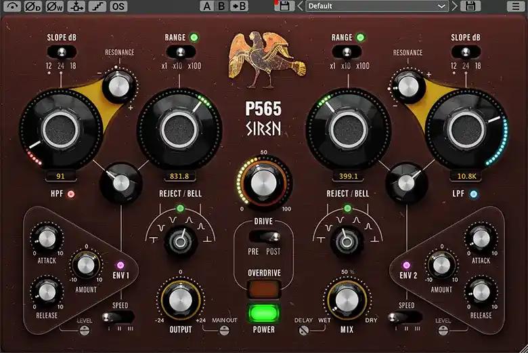Click the HPF frequency knob
This screenshot has height=353, width=528.
click(61, 130)
